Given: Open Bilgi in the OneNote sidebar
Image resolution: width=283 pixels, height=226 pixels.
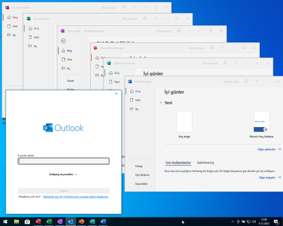Looking at the screenshot, I should (67, 51).
